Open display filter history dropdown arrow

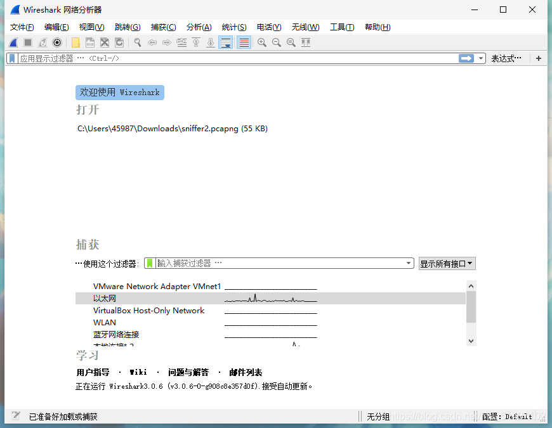tap(480, 58)
